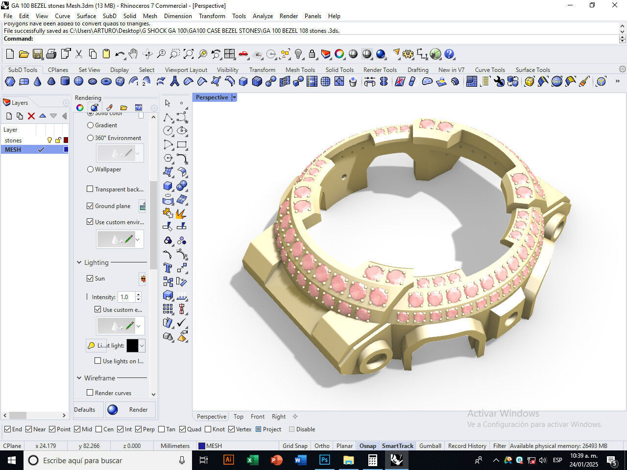The width and height of the screenshot is (627, 470).
Task: Toggle the Sun checkbox under Lighting
Action: click(x=90, y=279)
